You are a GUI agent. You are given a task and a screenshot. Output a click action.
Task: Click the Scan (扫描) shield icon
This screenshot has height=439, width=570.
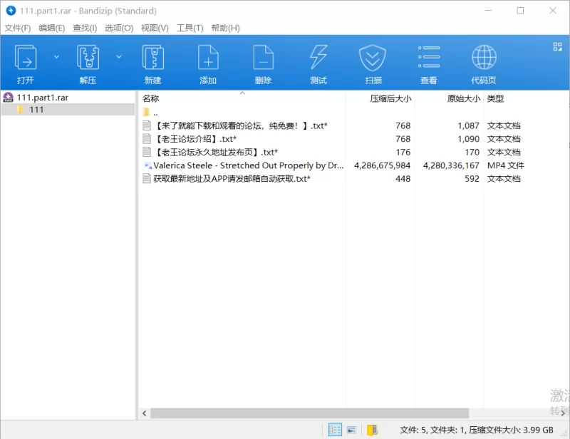(373, 58)
